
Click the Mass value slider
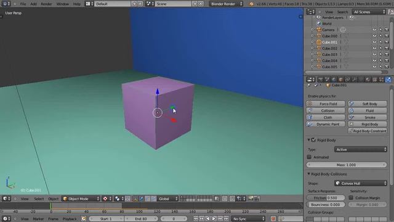tap(347, 165)
